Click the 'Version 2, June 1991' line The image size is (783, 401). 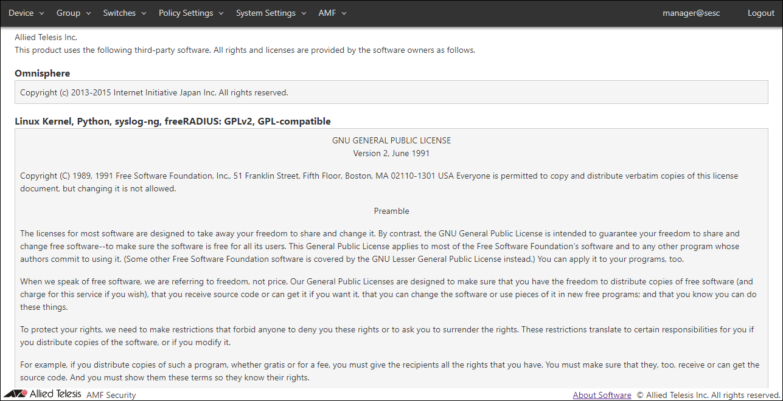391,153
